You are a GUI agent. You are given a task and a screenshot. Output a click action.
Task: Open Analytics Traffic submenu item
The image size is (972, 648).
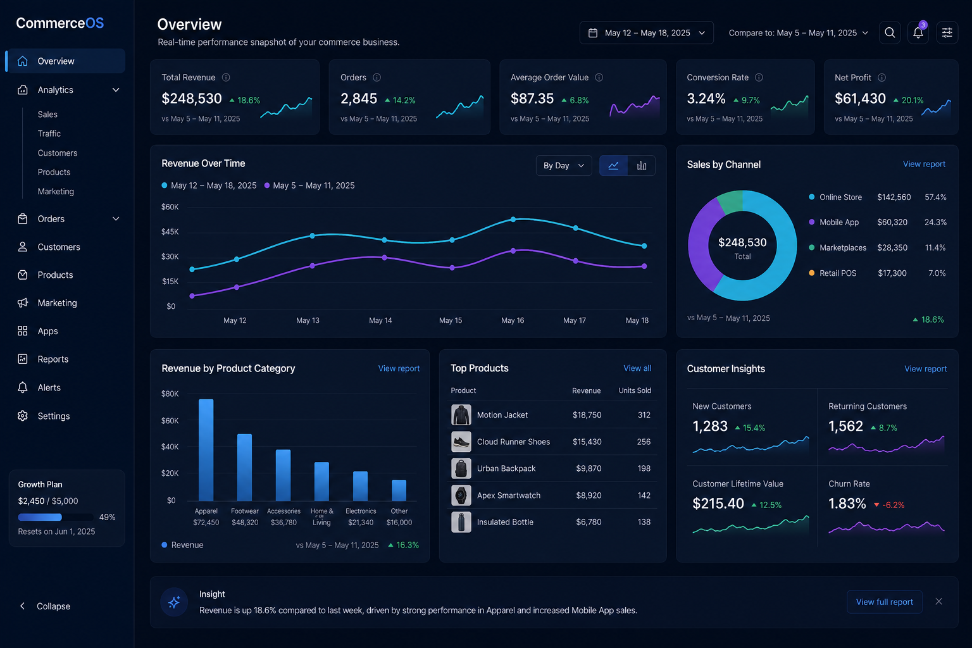point(49,134)
